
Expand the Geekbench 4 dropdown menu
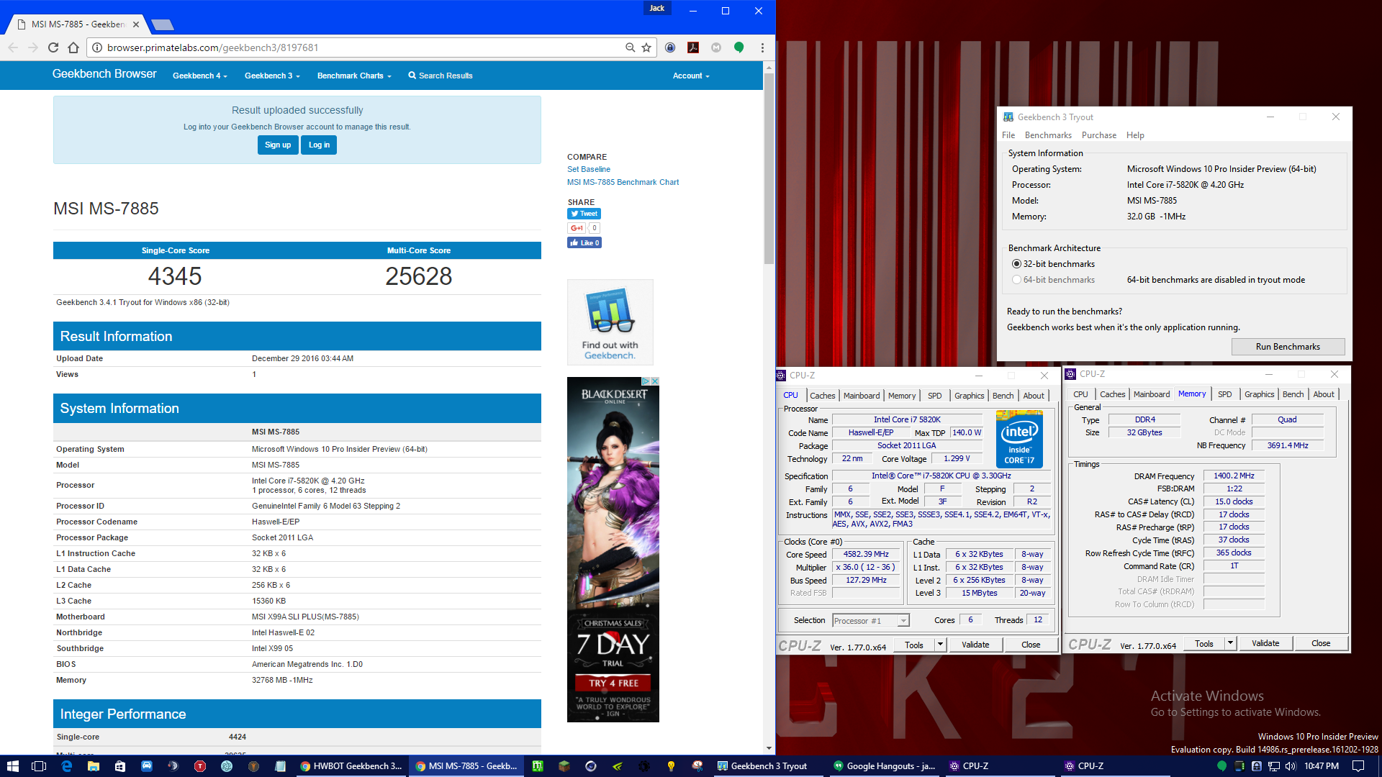tap(200, 76)
